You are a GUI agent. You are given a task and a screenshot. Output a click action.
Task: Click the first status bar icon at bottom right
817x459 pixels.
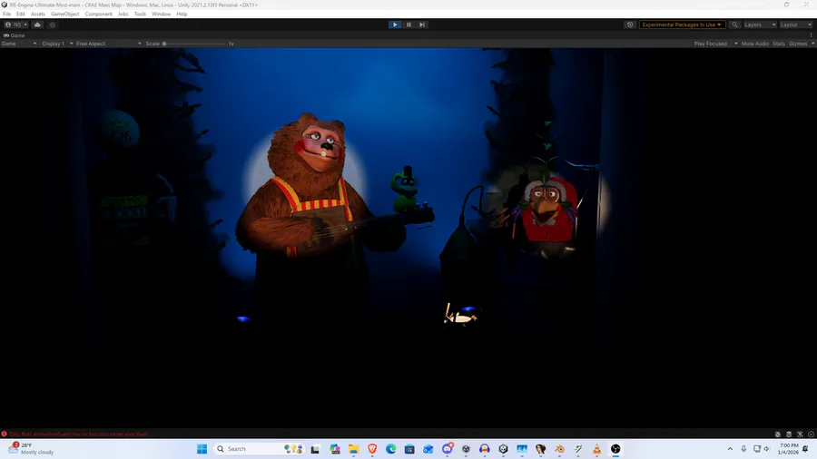[x=777, y=434]
